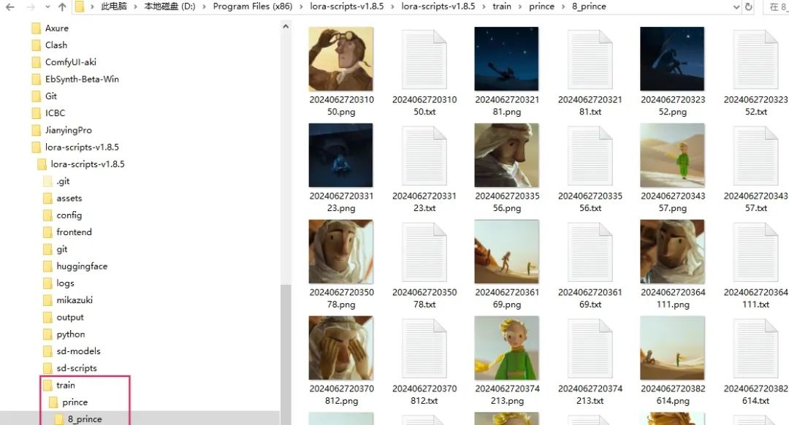Select thumbnail 202406272033123.png
The width and height of the screenshot is (789, 425).
click(x=341, y=155)
